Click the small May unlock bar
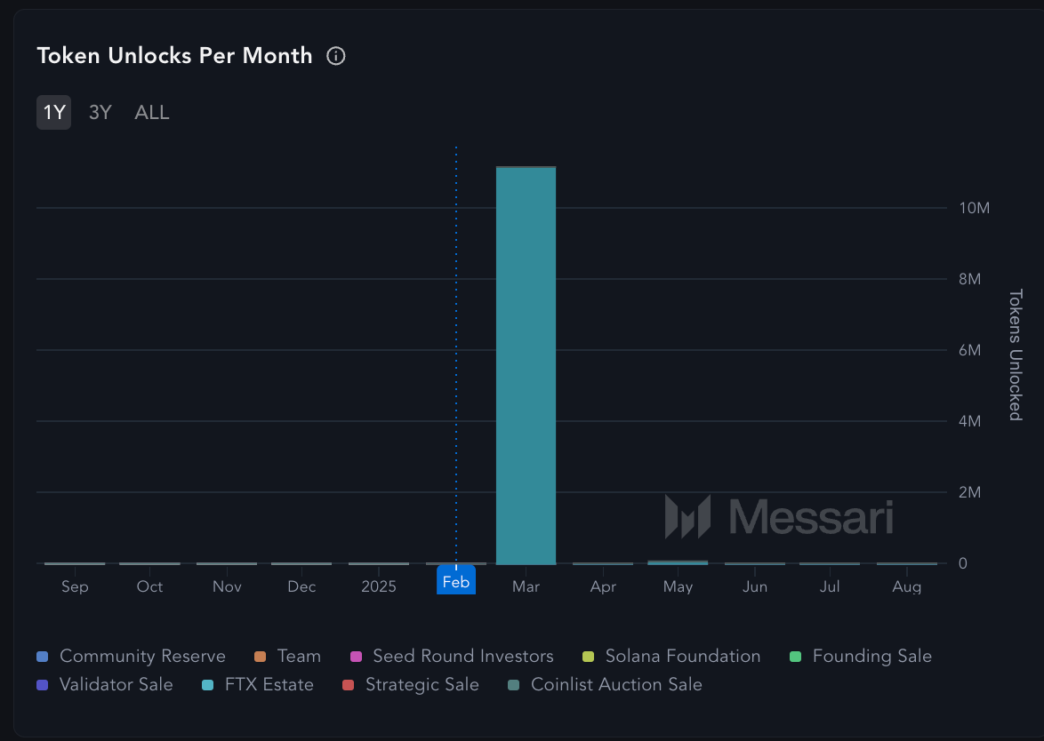 tap(678, 562)
